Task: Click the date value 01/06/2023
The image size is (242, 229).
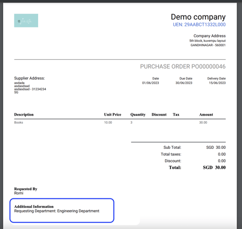Action: pyautogui.click(x=151, y=83)
